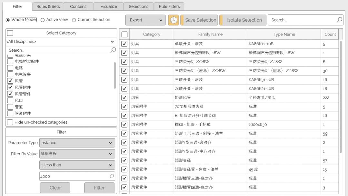Screen dimensions: 348x196
Task: Sort by the Count column header
Action: click(x=330, y=34)
